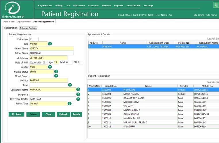
Task: Click the help icon next to Gender
Action: click(50, 67)
